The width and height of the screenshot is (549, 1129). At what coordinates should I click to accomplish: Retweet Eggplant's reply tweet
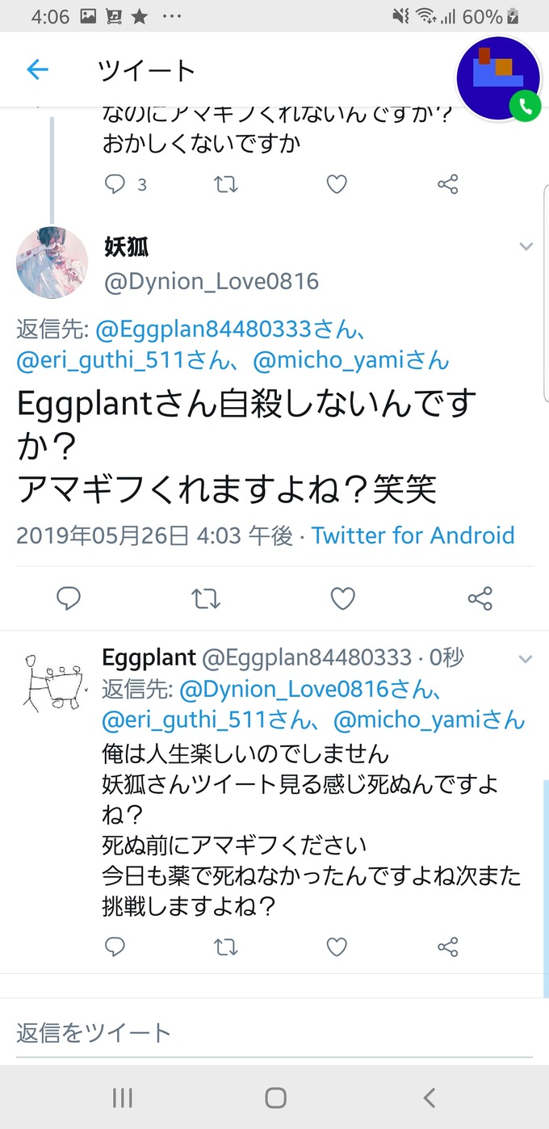(226, 946)
